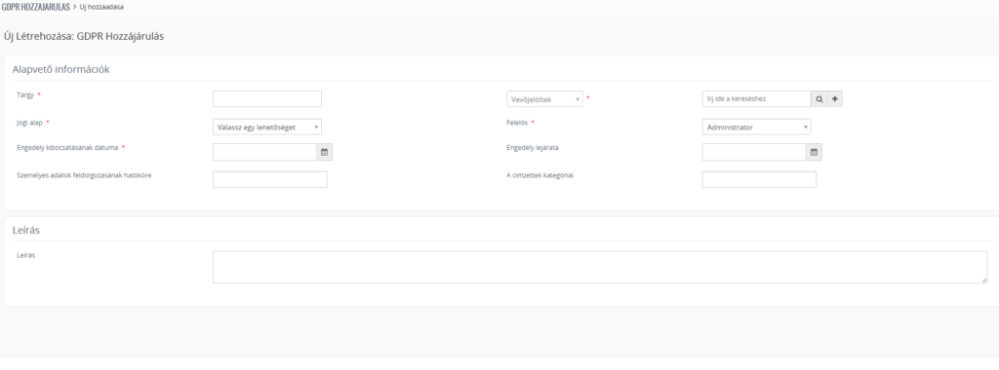Open the calendar picker for Engedély lejárata

(814, 152)
